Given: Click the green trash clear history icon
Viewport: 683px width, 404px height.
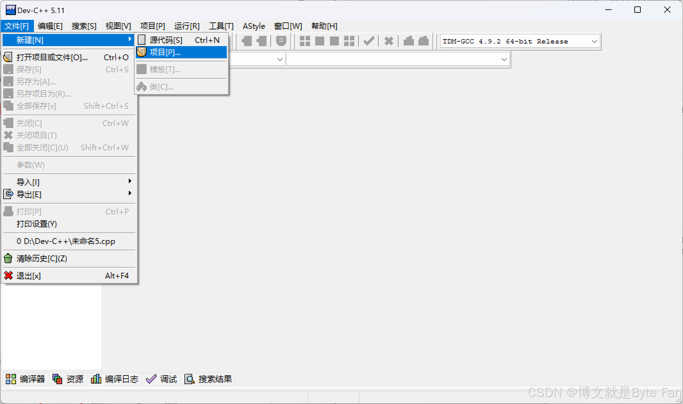Looking at the screenshot, I should (8, 258).
